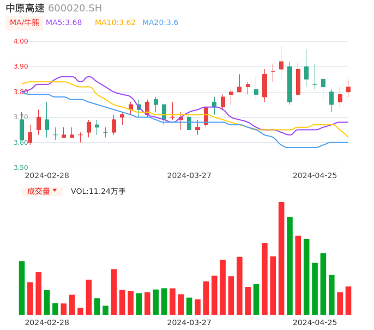Click the rightmost red volume bar
This screenshot has height=330, width=374.
(x=348, y=300)
